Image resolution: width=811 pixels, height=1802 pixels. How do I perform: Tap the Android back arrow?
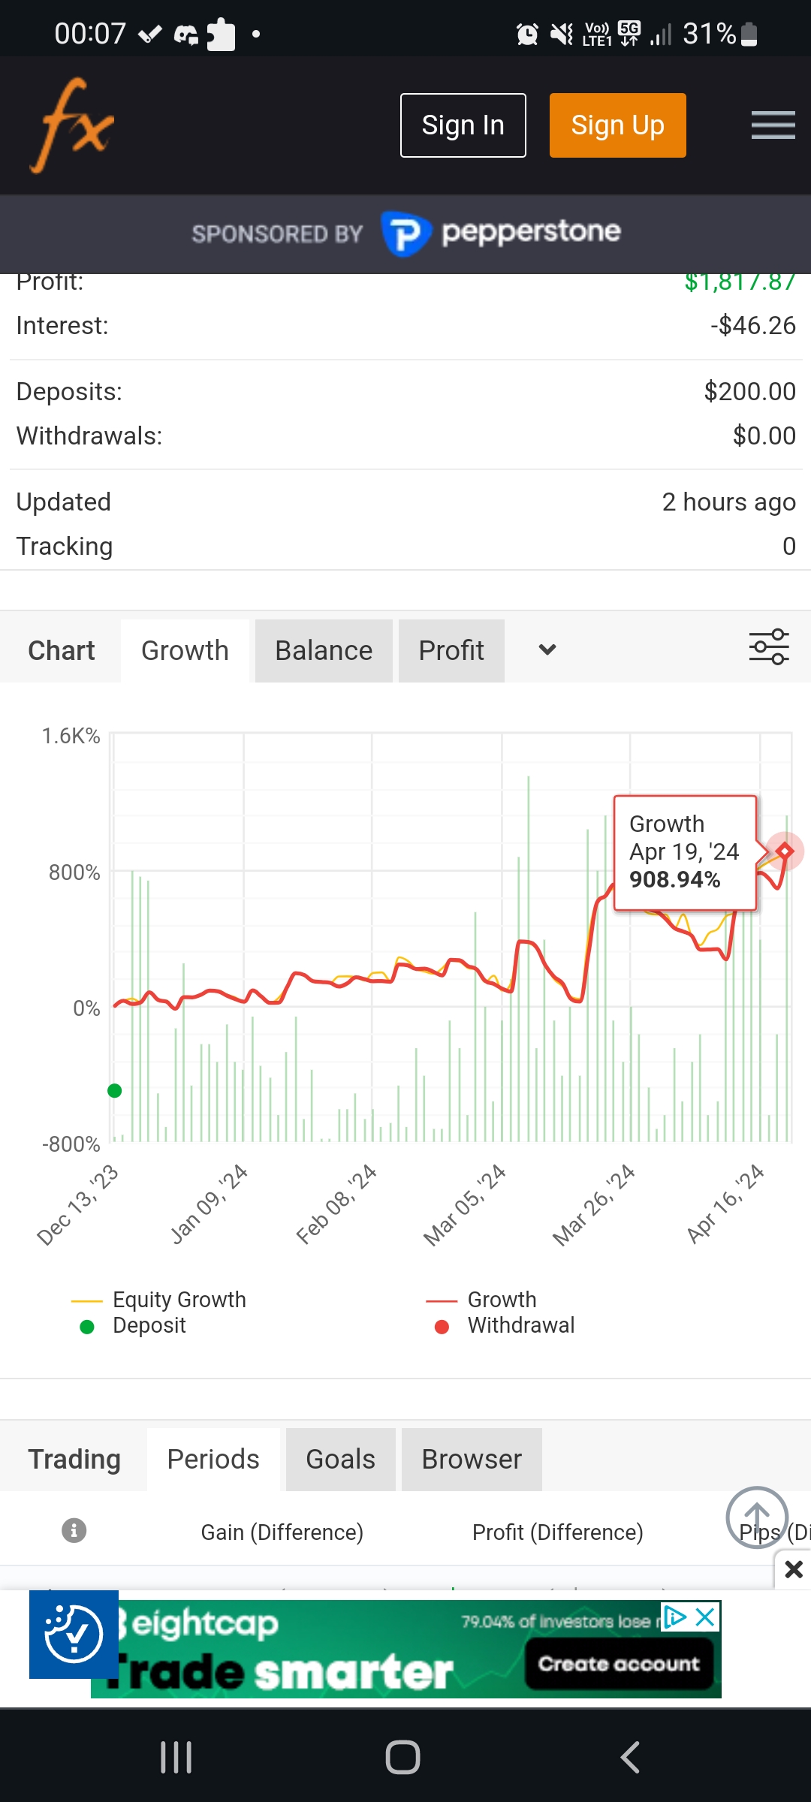tap(630, 1757)
